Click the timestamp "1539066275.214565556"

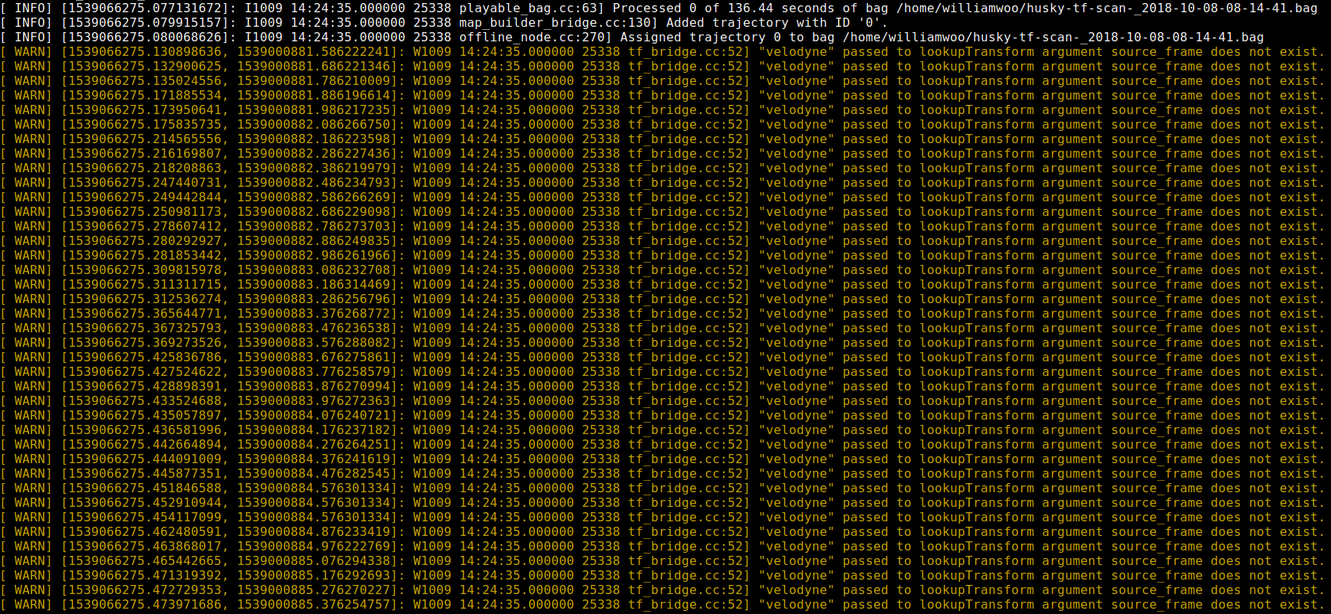pos(145,139)
